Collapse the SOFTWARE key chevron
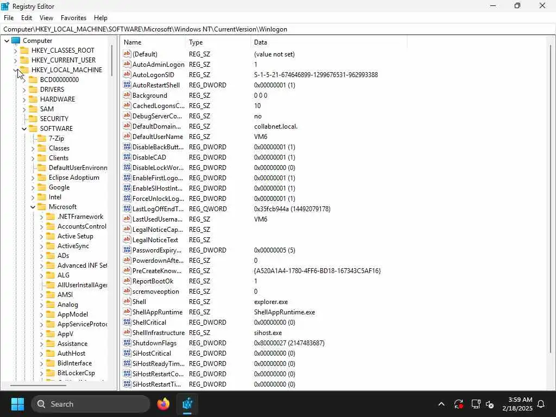Viewport: 556px width, 417px height. pyautogui.click(x=24, y=129)
